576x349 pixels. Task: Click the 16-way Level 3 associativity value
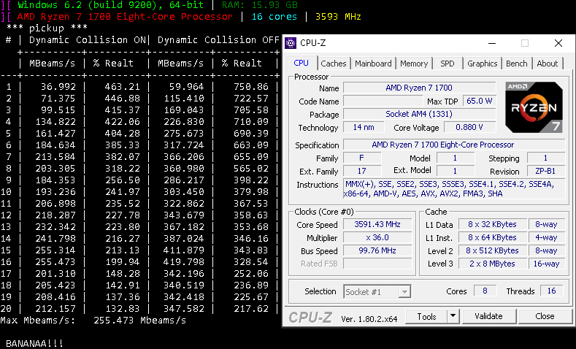tap(546, 264)
